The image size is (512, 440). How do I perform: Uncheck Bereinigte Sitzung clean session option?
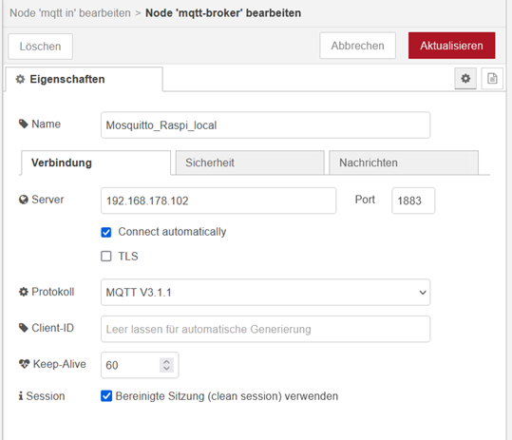point(106,396)
